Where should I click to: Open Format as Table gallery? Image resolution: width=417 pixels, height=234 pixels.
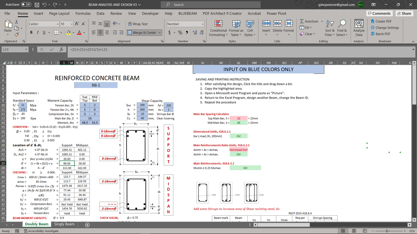point(236,28)
